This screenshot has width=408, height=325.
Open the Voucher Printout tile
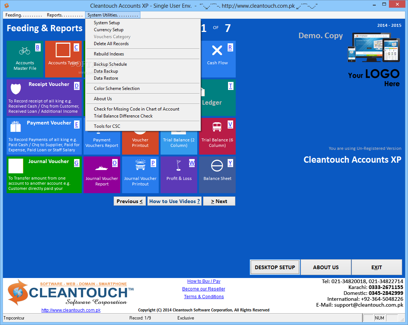pyautogui.click(x=140, y=143)
